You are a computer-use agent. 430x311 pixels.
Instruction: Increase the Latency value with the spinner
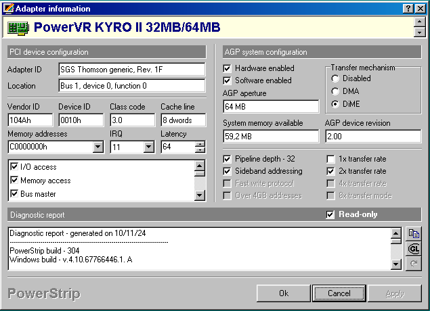(x=200, y=144)
